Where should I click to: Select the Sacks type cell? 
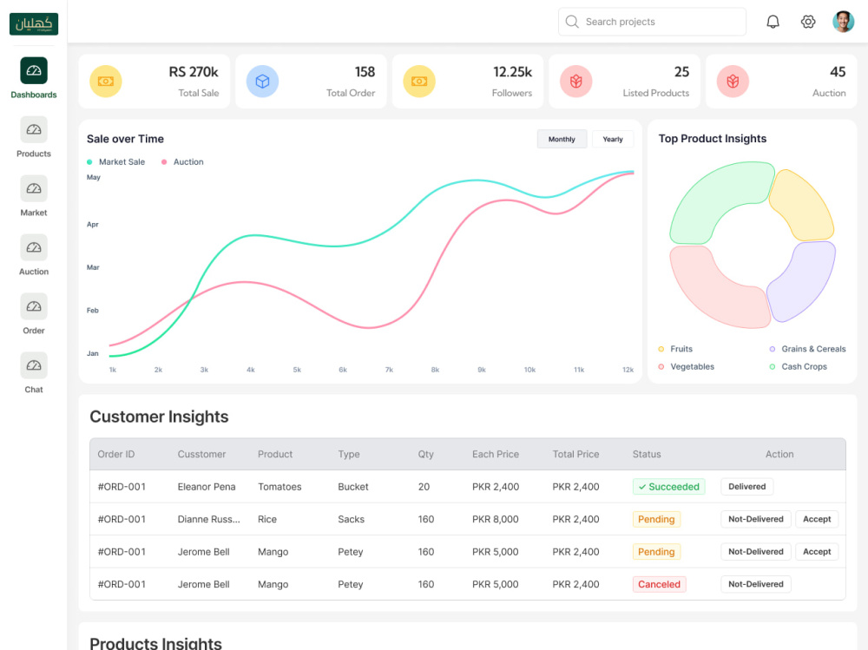click(x=351, y=519)
